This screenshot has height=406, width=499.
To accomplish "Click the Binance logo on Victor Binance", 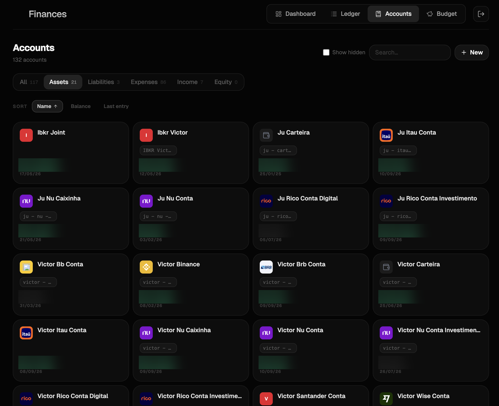I will point(146,267).
